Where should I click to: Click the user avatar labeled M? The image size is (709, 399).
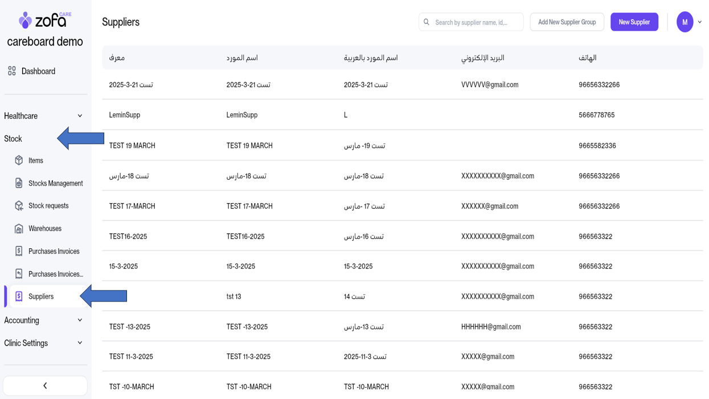685,22
